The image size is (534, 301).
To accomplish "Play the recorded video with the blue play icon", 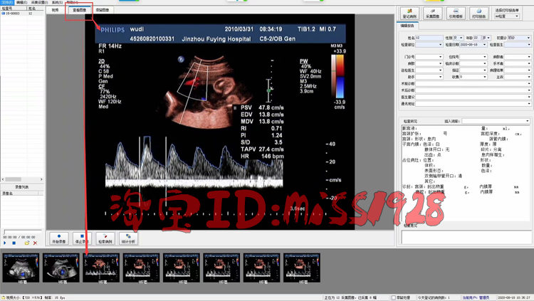I will [5, 243].
